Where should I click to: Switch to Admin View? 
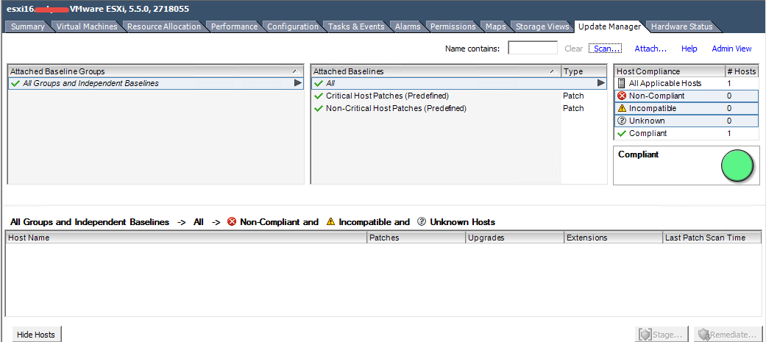(732, 49)
